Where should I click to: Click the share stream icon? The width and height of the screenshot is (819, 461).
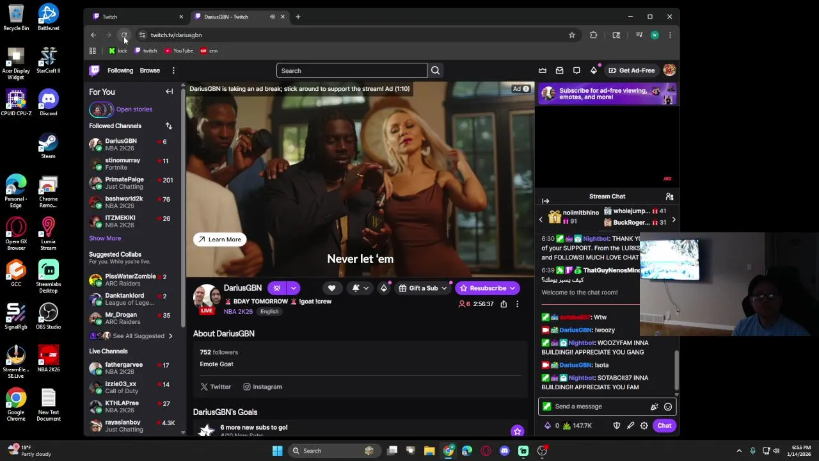(x=504, y=304)
